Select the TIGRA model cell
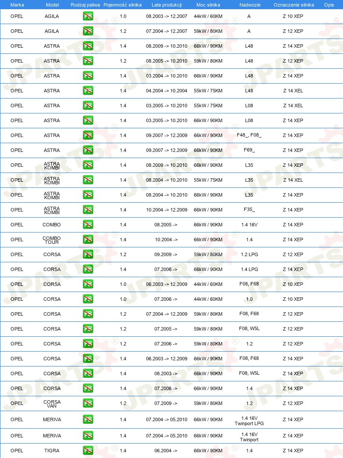343x458 pixels. 52,451
